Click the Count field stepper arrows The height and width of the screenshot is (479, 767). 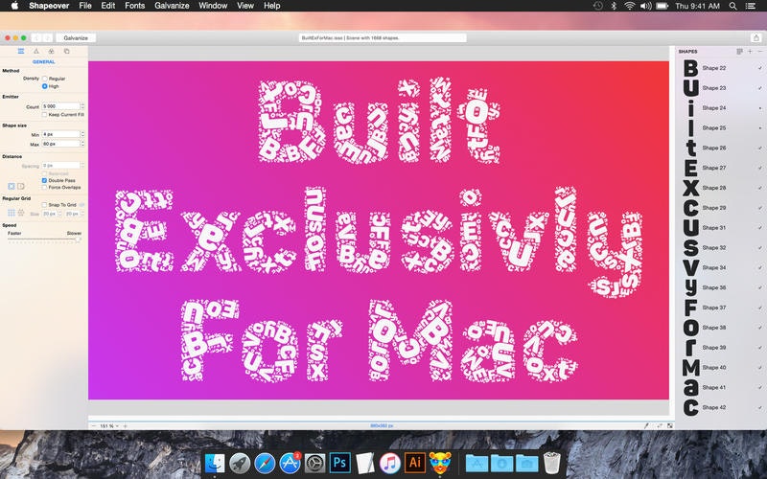click(x=82, y=106)
